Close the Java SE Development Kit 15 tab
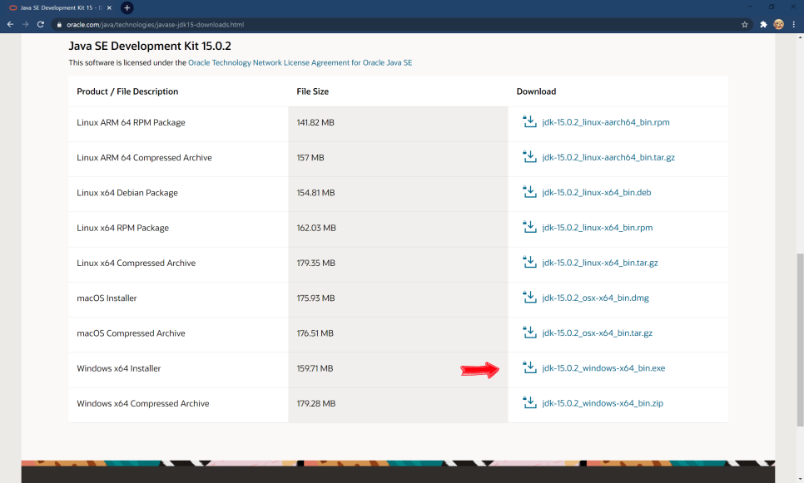Screen dimensions: 804x483 pyautogui.click(x=109, y=7)
